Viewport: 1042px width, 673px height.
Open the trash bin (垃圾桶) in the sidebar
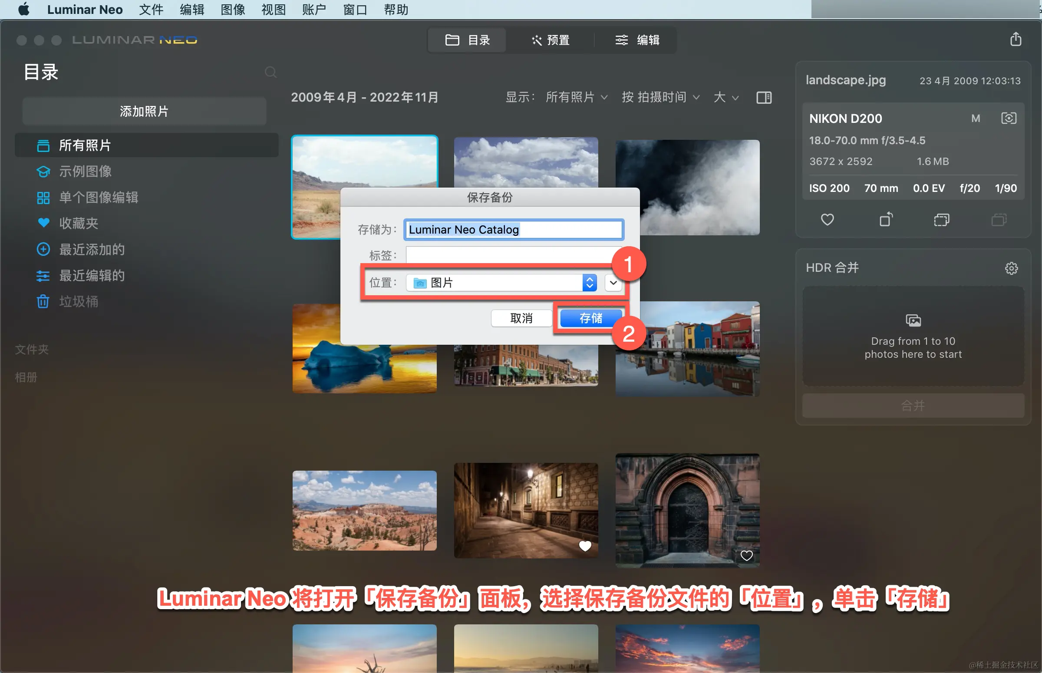pyautogui.click(x=79, y=301)
